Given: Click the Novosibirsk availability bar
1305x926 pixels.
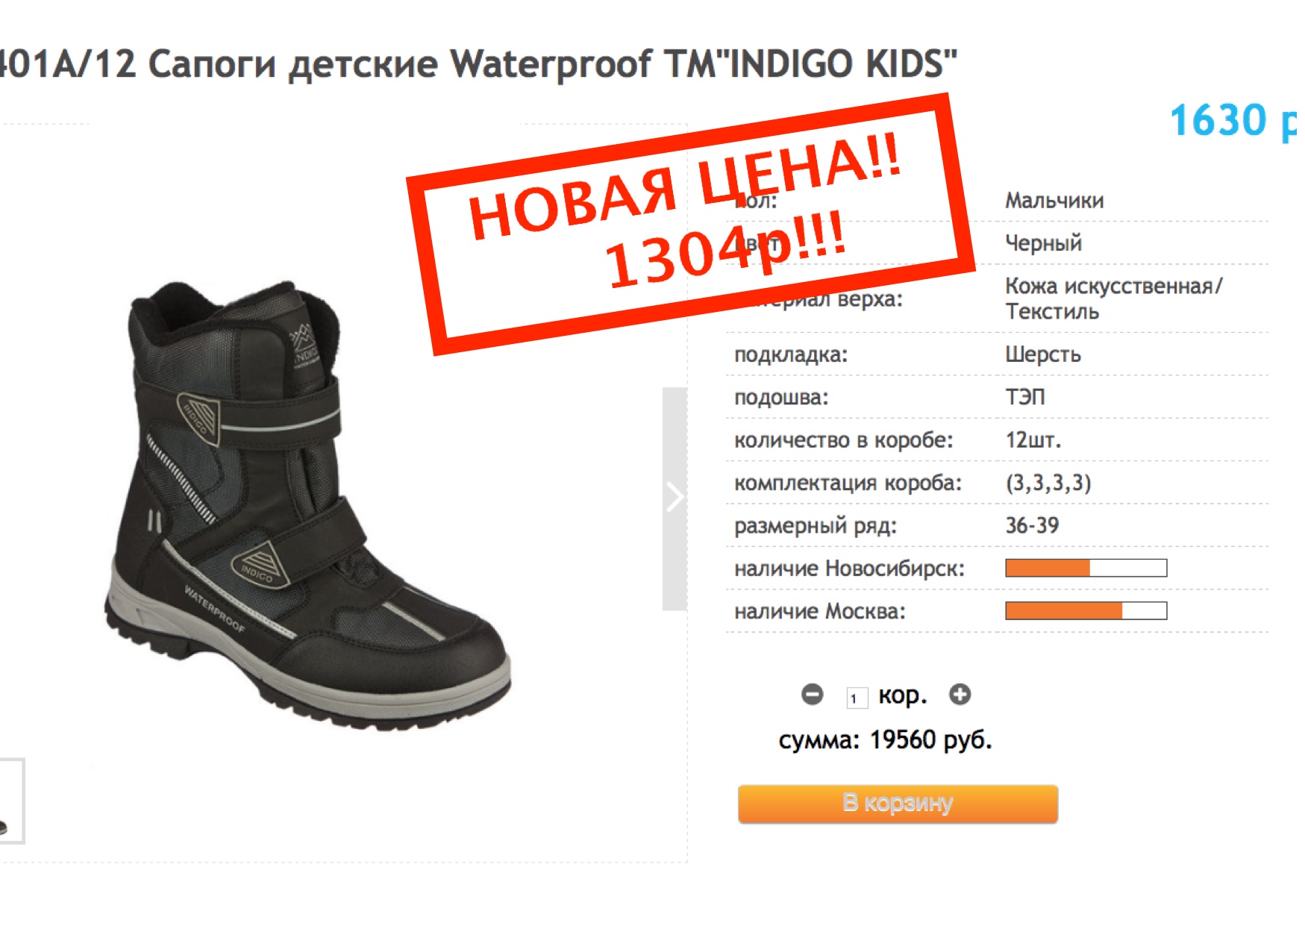Looking at the screenshot, I should (1086, 568).
